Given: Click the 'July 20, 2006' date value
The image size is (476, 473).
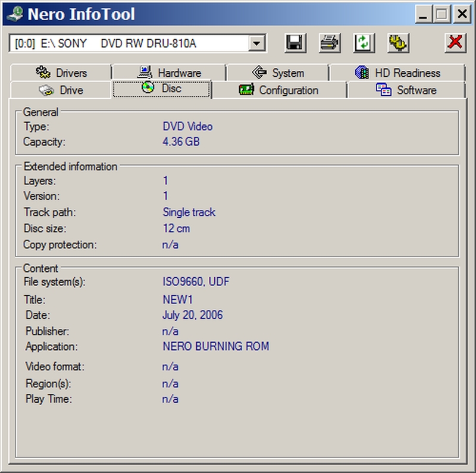Looking at the screenshot, I should point(192,315).
